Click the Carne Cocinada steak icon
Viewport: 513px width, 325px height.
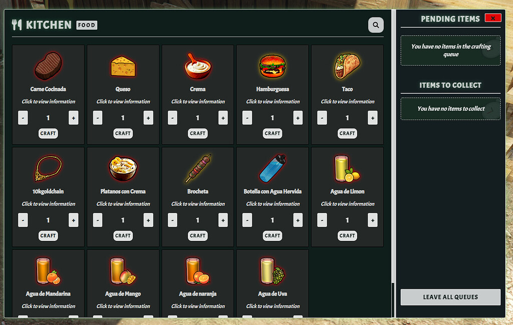click(x=48, y=66)
